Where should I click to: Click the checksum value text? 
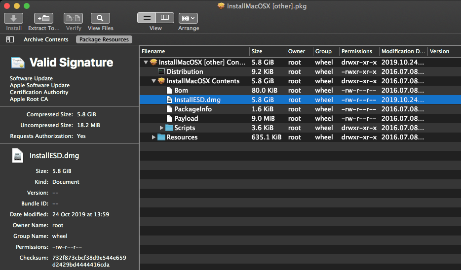(x=89, y=261)
